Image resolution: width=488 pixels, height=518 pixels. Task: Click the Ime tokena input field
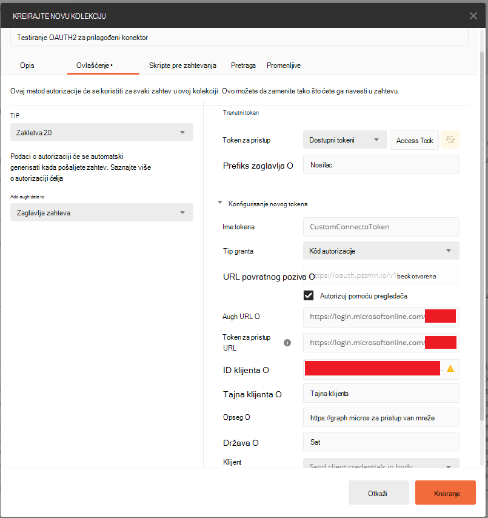[381, 227]
